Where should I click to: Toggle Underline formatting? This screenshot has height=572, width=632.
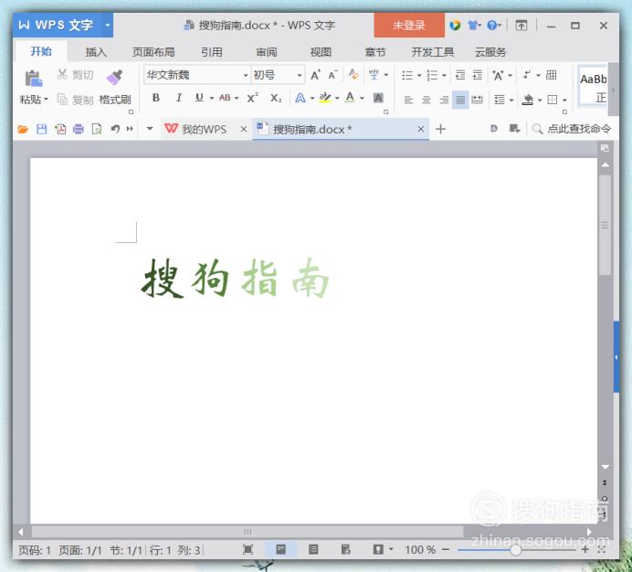click(x=199, y=98)
